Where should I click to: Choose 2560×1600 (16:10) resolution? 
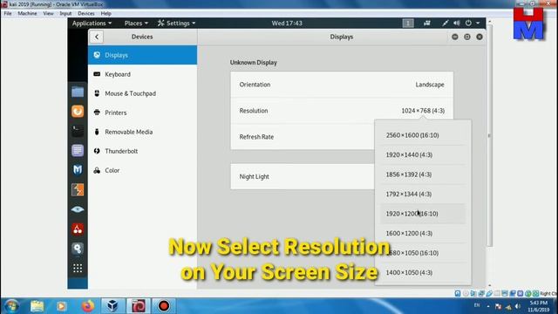423,135
